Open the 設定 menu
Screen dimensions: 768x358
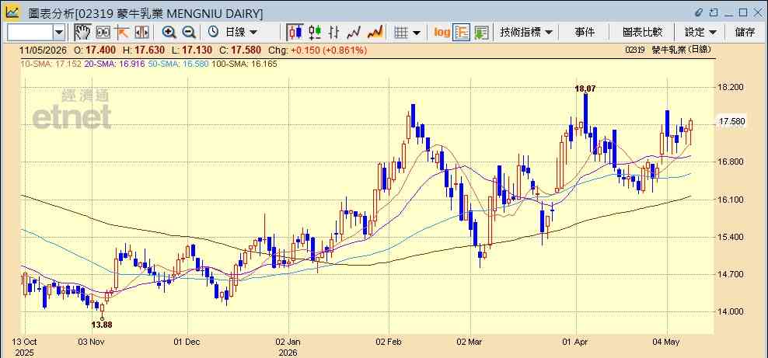point(701,33)
